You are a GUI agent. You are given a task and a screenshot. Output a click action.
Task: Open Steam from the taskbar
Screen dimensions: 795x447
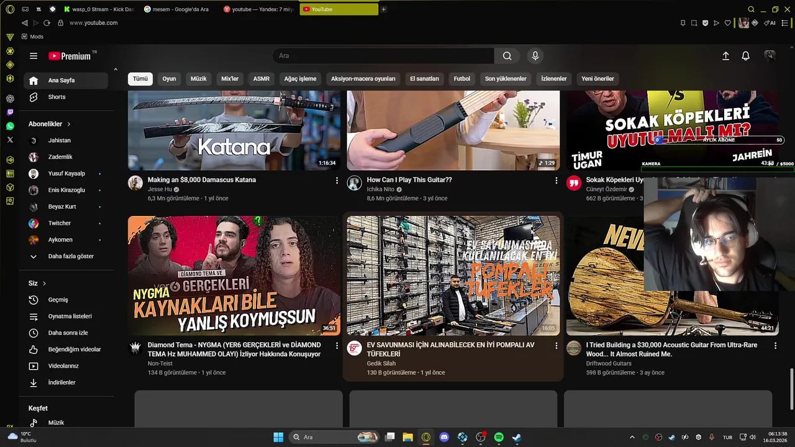click(517, 437)
